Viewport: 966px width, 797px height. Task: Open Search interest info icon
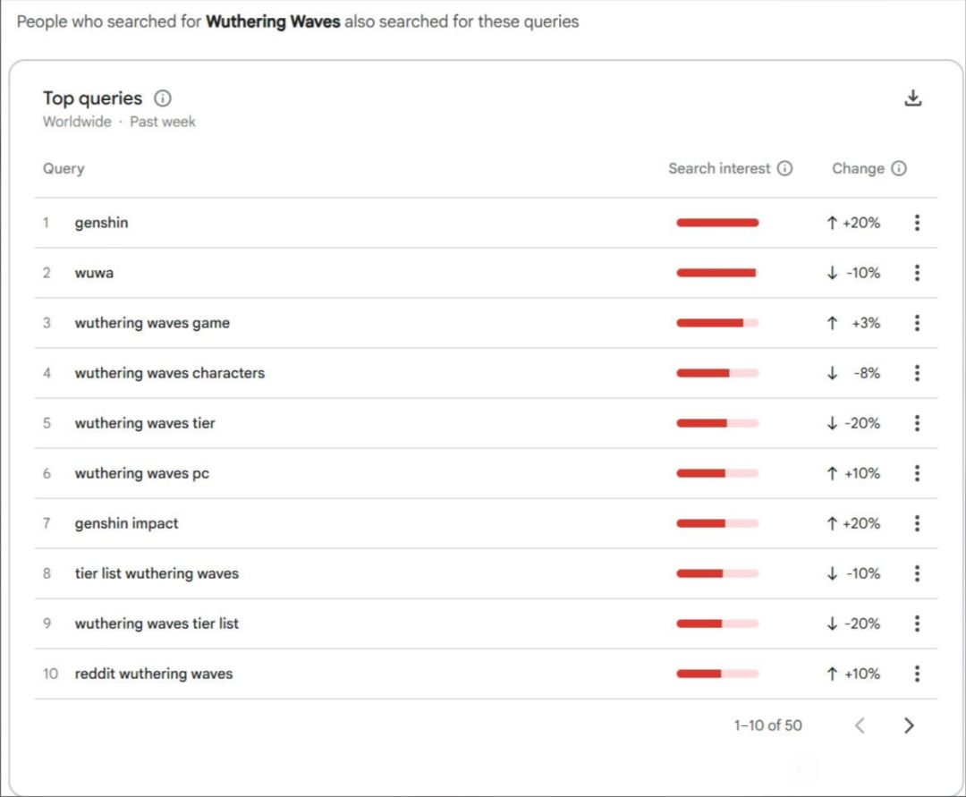coord(784,168)
